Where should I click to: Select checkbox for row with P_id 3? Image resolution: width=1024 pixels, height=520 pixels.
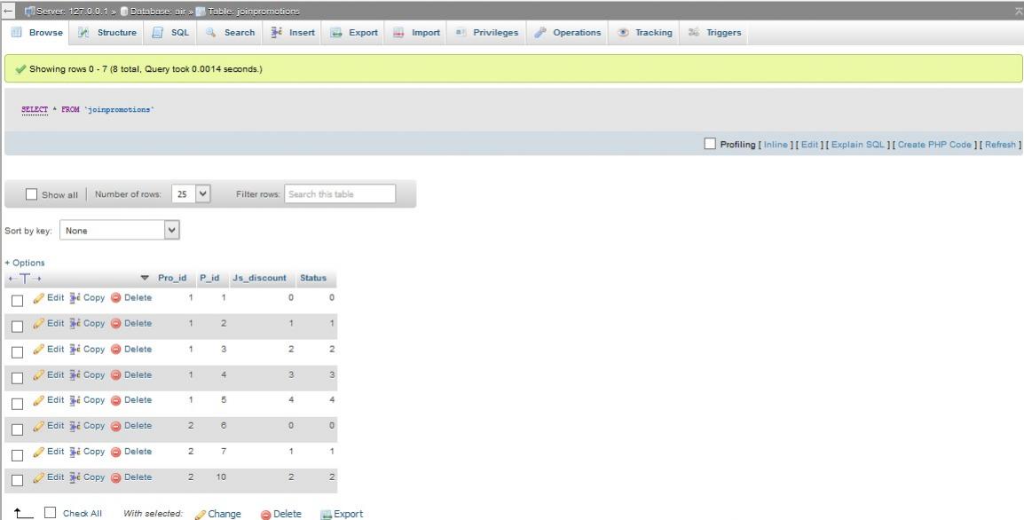click(18, 352)
